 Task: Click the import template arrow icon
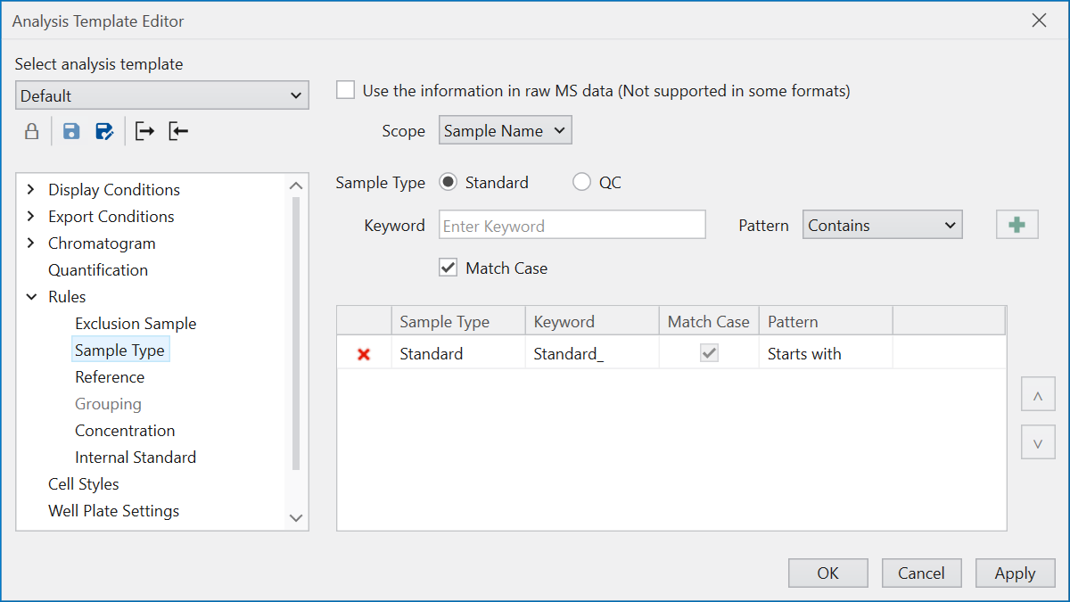[178, 132]
